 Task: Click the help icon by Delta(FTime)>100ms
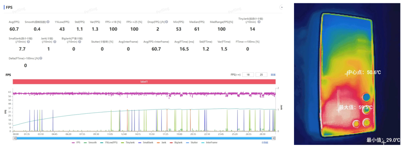click(40, 59)
